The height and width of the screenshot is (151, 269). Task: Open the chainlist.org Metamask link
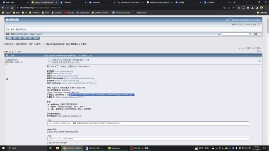(79, 78)
